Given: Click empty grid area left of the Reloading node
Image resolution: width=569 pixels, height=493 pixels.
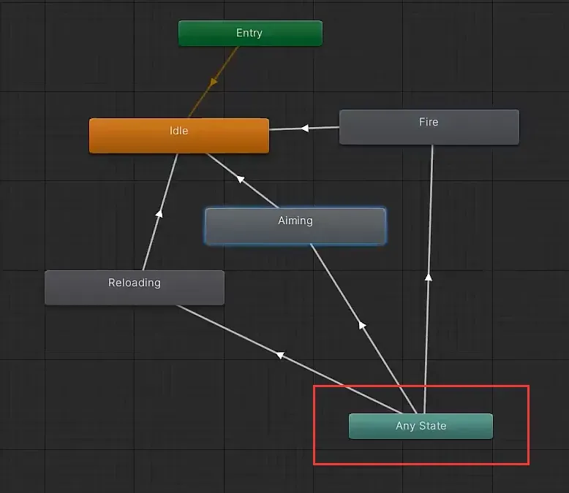Looking at the screenshot, I should (22, 287).
